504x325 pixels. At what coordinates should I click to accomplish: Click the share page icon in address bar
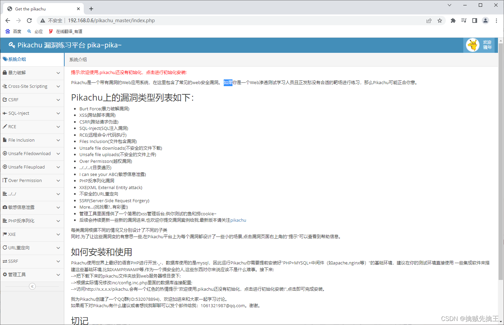[x=429, y=21]
